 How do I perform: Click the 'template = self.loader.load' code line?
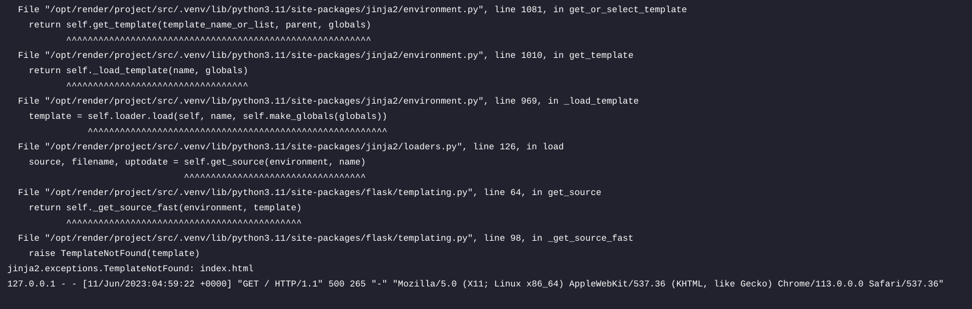[x=208, y=116]
